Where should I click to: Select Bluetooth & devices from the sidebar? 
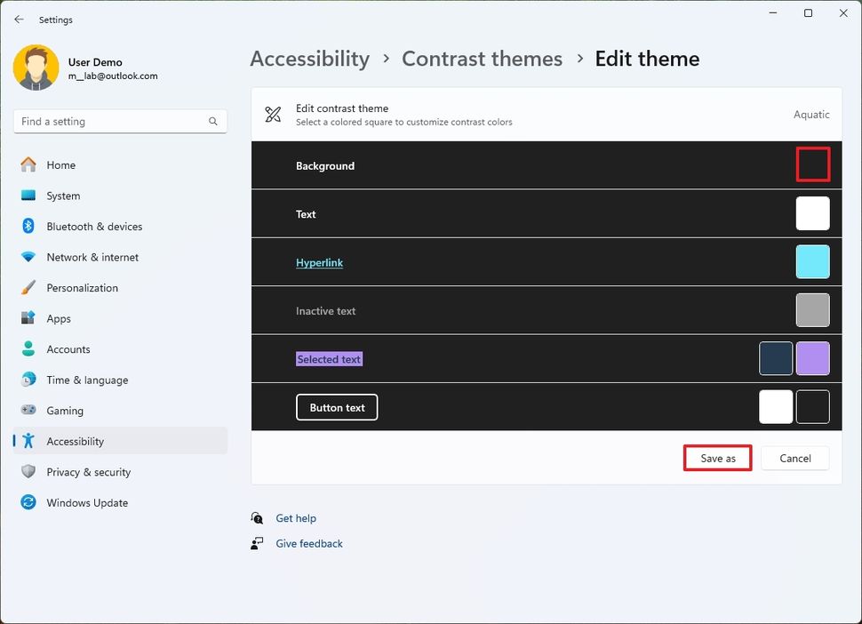[93, 226]
